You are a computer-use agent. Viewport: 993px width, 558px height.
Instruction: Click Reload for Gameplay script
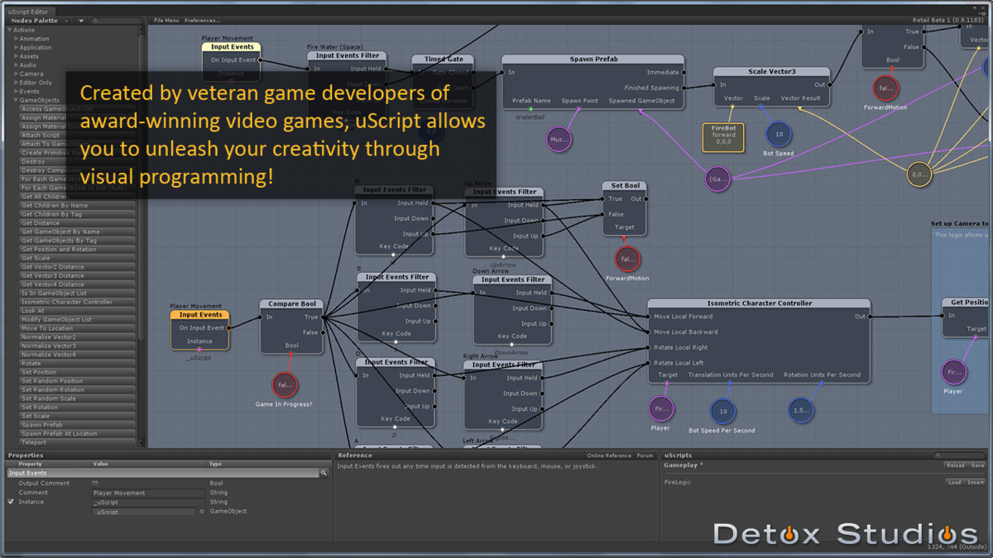coord(955,465)
